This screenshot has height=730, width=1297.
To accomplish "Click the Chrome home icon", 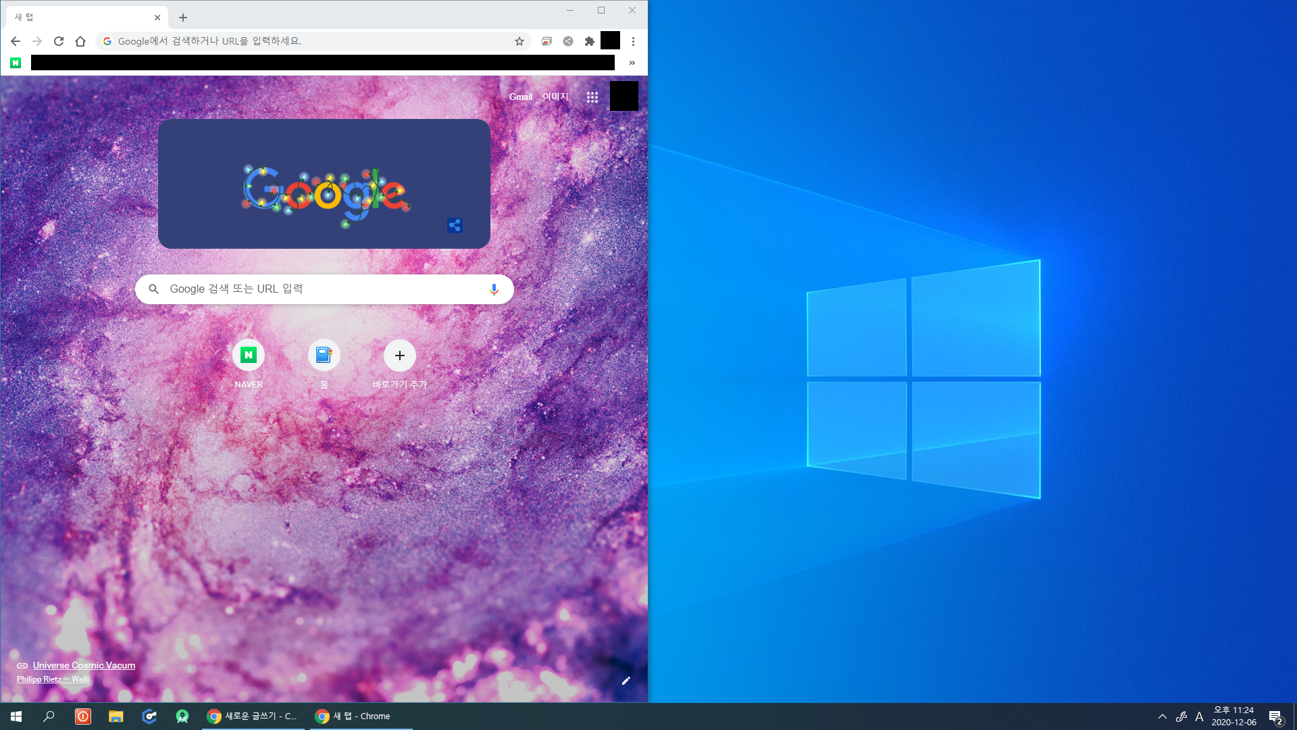I will click(80, 41).
